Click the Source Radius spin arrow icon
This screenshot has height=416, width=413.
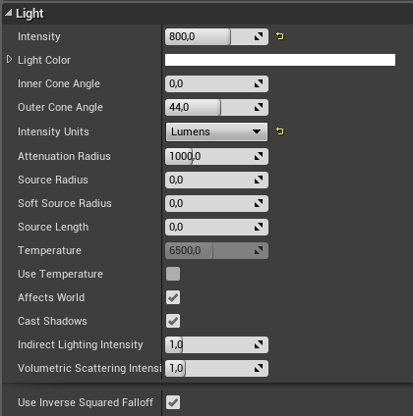(x=259, y=180)
